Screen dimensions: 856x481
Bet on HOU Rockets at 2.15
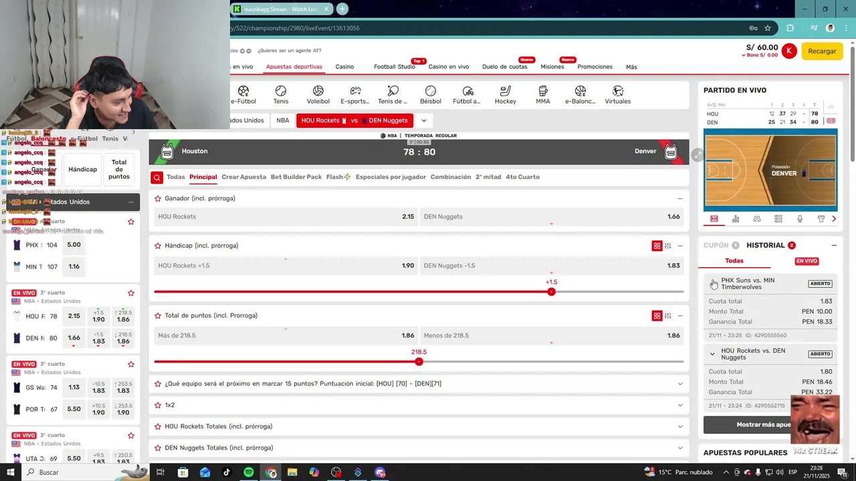(286, 217)
